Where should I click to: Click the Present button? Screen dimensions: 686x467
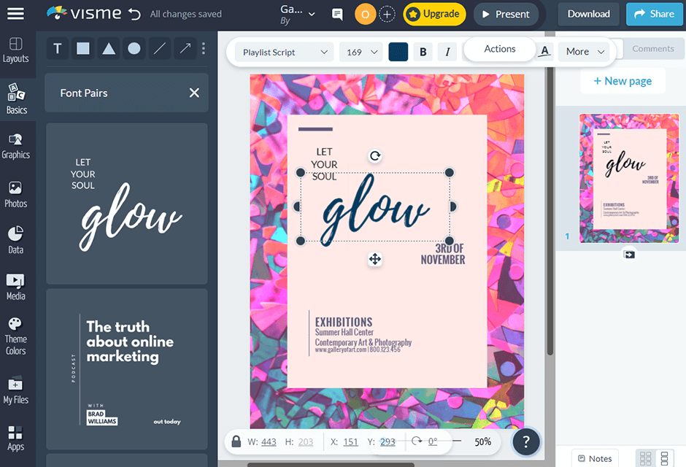[506, 14]
